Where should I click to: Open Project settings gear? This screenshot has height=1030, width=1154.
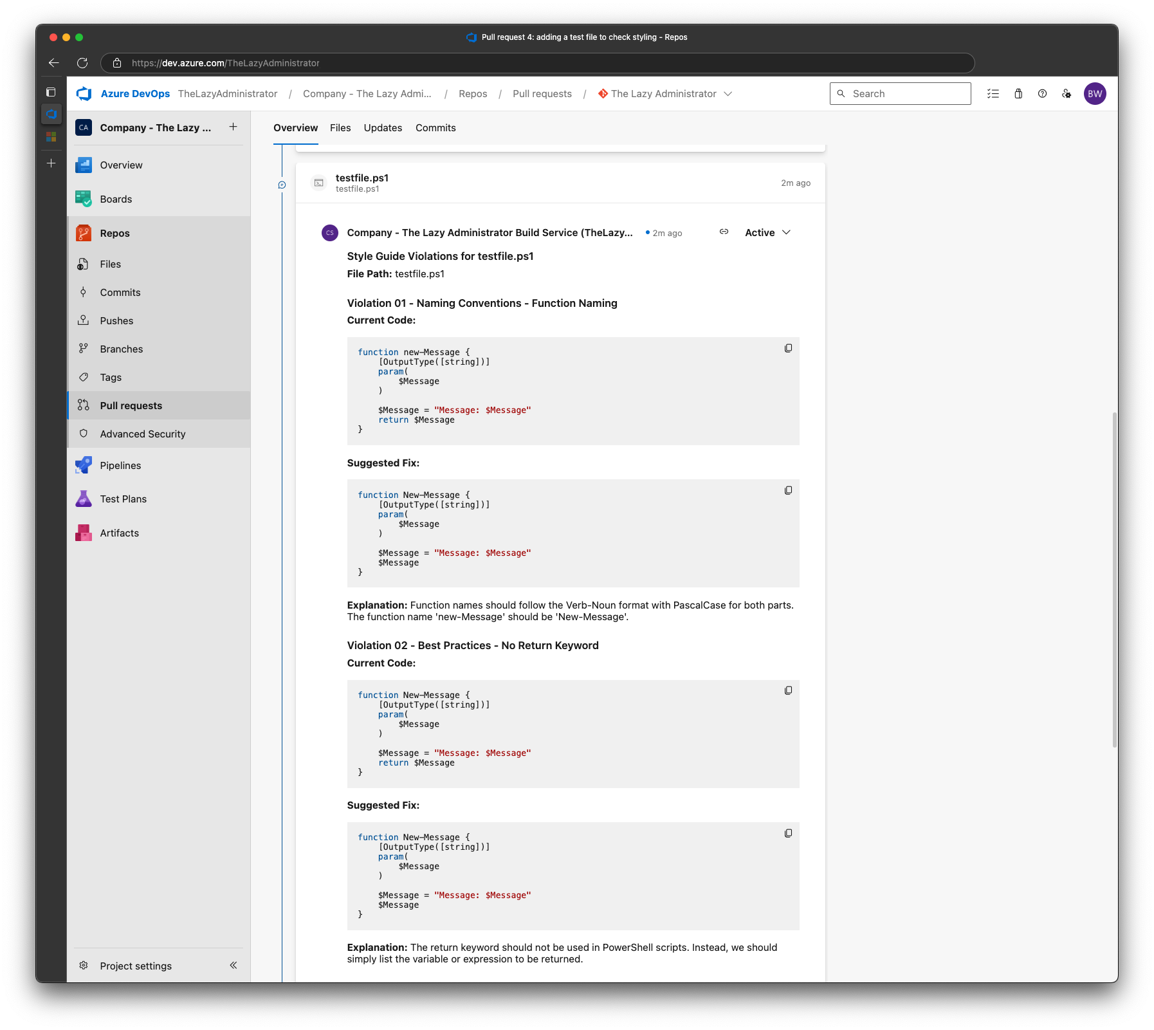(x=84, y=966)
